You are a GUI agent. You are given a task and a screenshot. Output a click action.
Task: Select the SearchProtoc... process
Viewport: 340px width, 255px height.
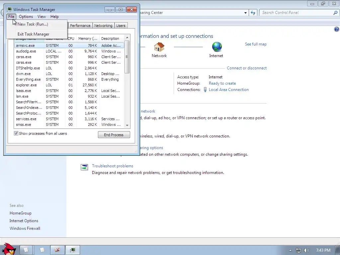(69, 113)
